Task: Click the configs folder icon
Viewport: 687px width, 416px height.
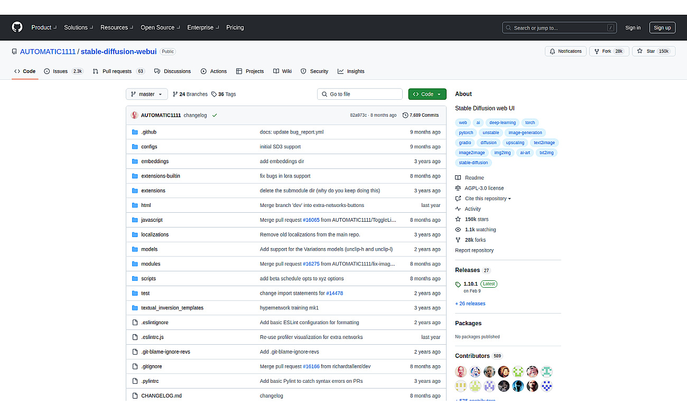Action: (x=135, y=147)
